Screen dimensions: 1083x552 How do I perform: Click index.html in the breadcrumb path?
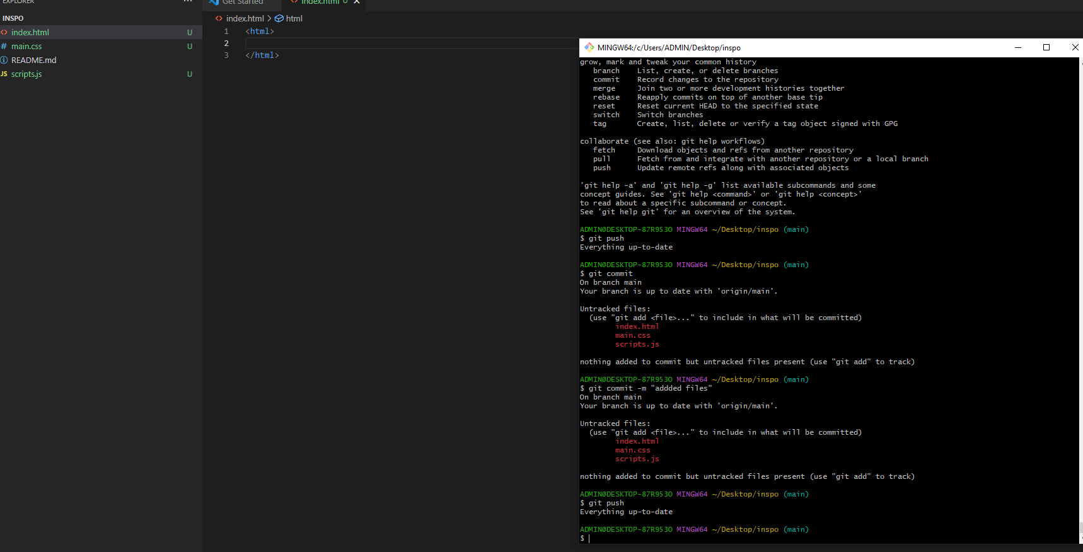click(x=245, y=18)
